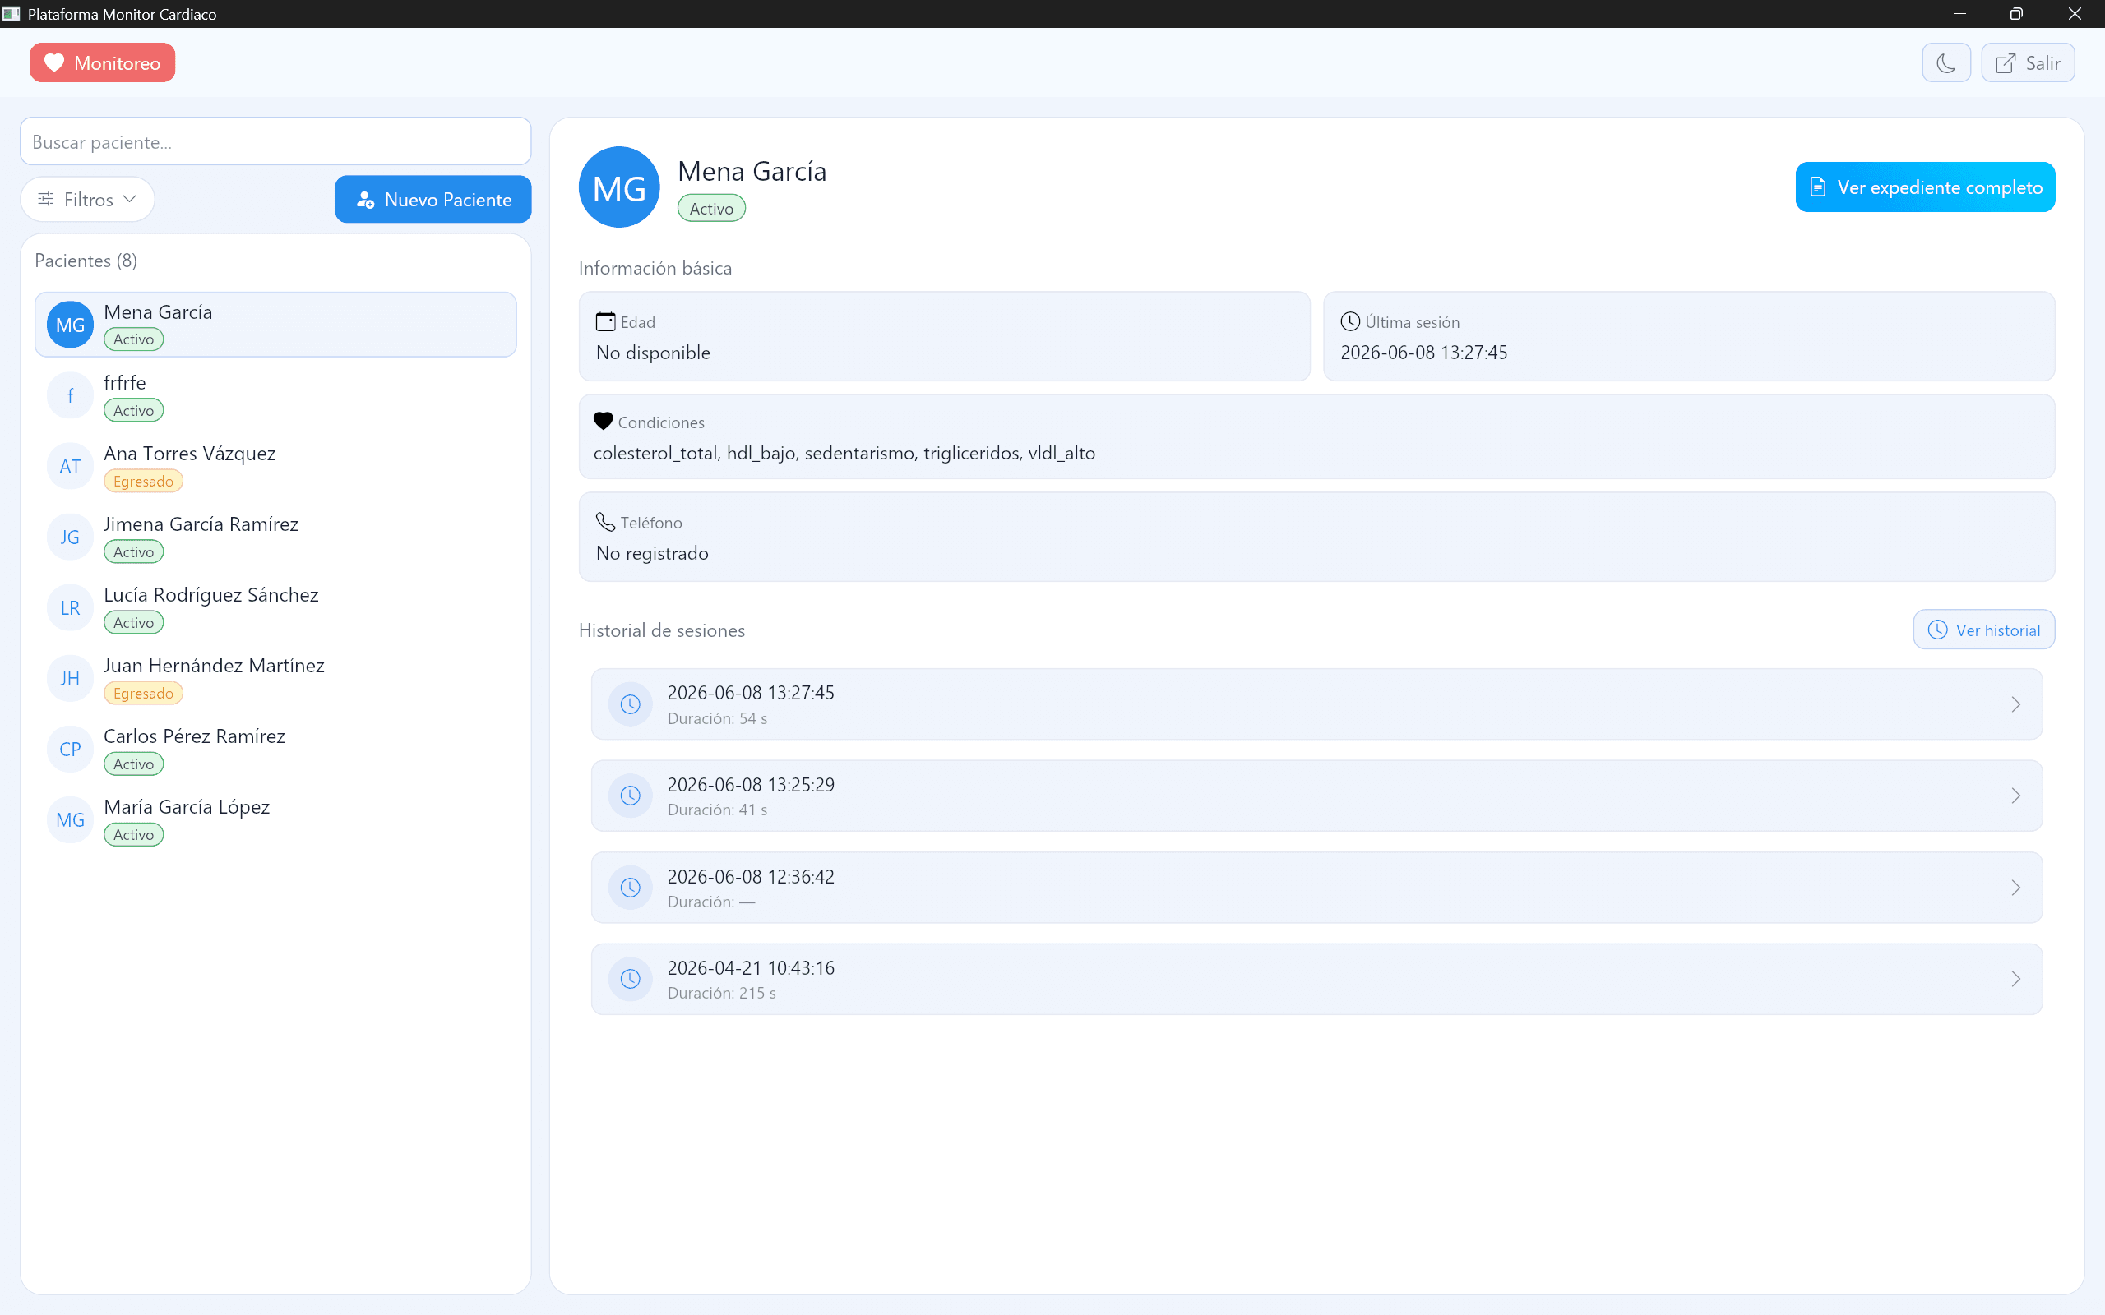Click the Ver historial button
Viewport: 2105px width, 1315px height.
tap(1984, 630)
